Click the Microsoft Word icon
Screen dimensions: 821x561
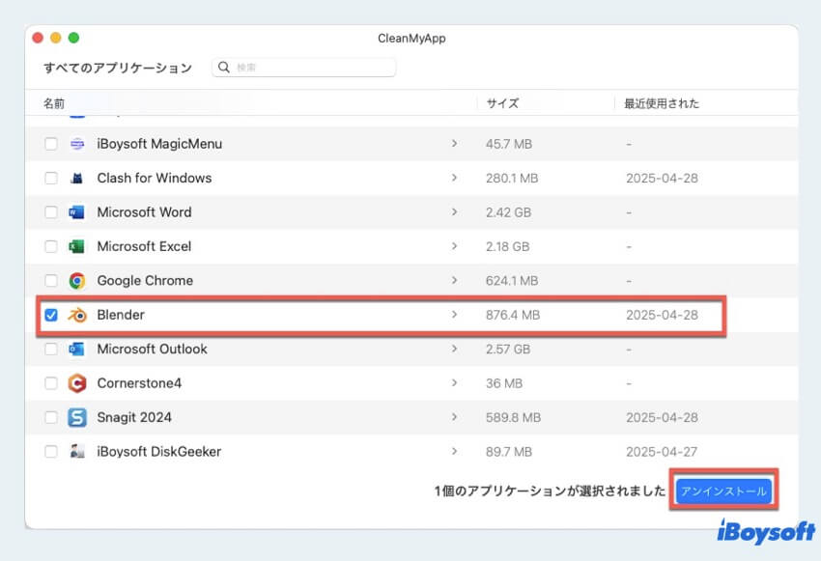click(x=77, y=212)
